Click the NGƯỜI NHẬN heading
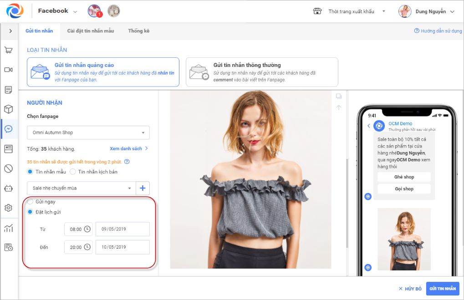Screen dimensions: 464x300 click(x=45, y=103)
